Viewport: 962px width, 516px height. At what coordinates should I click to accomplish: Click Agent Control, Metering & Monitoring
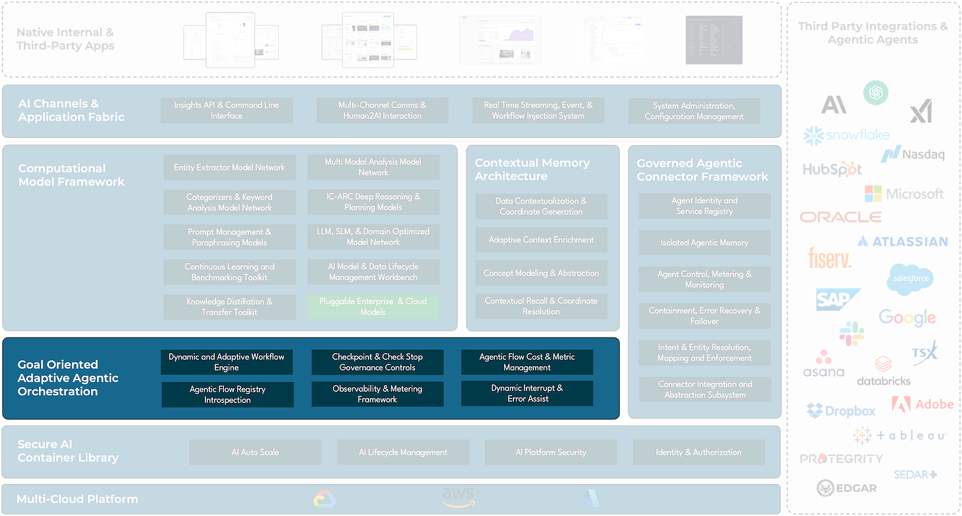coord(704,280)
